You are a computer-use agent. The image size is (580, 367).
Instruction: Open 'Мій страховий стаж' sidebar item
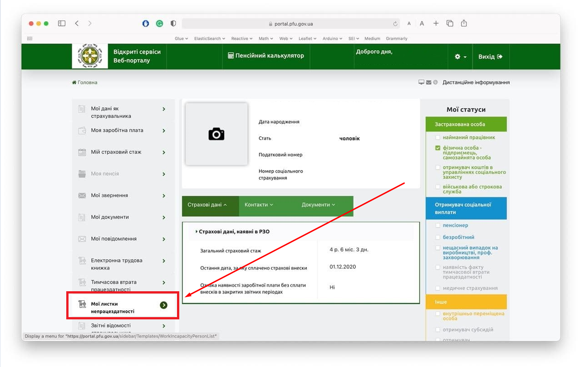coord(116,152)
